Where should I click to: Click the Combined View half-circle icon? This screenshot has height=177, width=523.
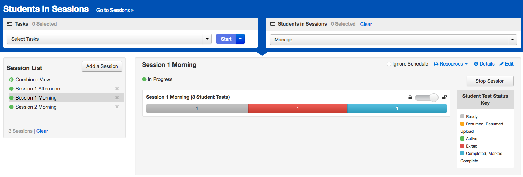[11, 80]
